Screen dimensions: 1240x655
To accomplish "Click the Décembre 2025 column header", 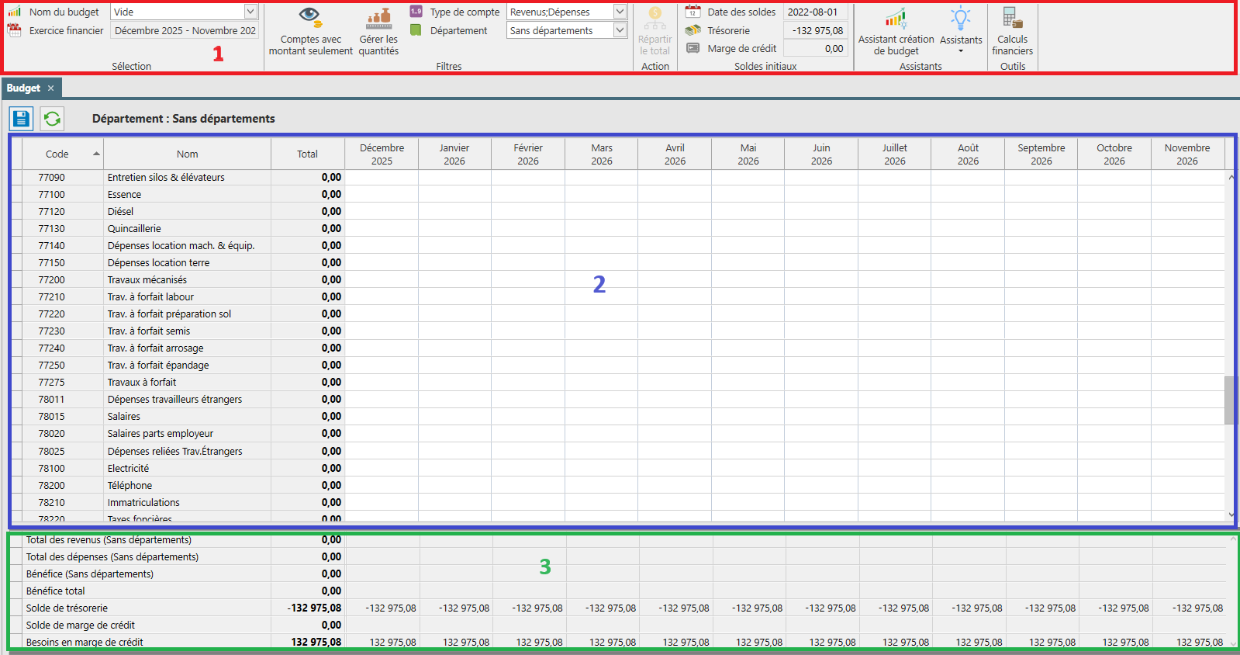I will (x=382, y=154).
